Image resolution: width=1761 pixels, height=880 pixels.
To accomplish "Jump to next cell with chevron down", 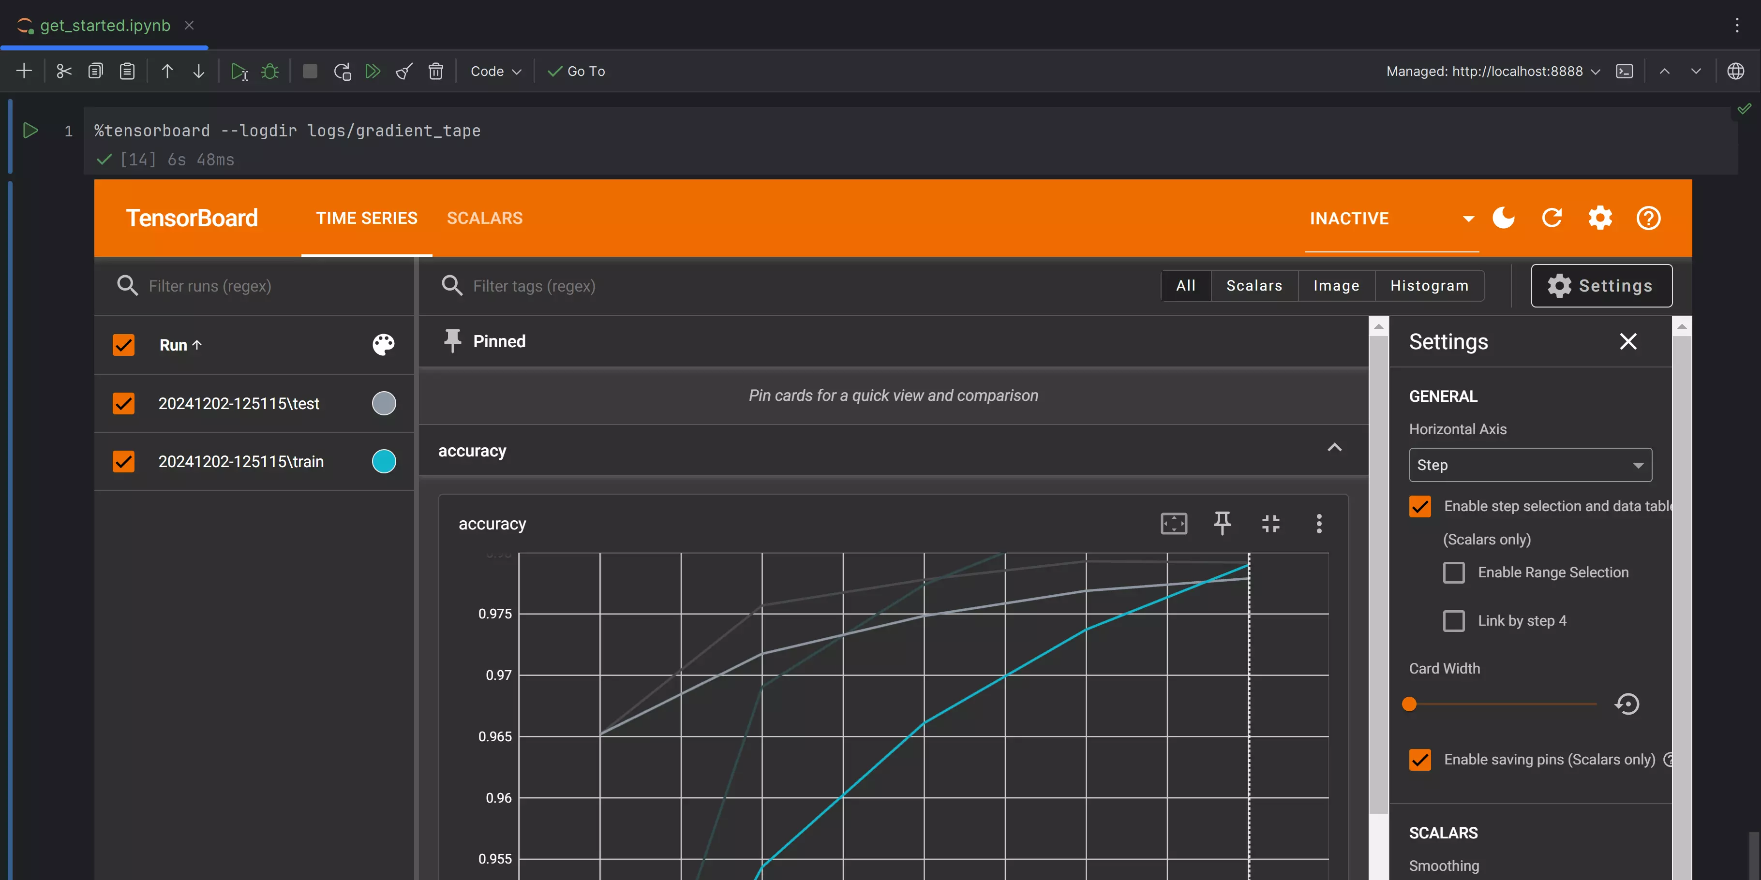I will [1696, 71].
